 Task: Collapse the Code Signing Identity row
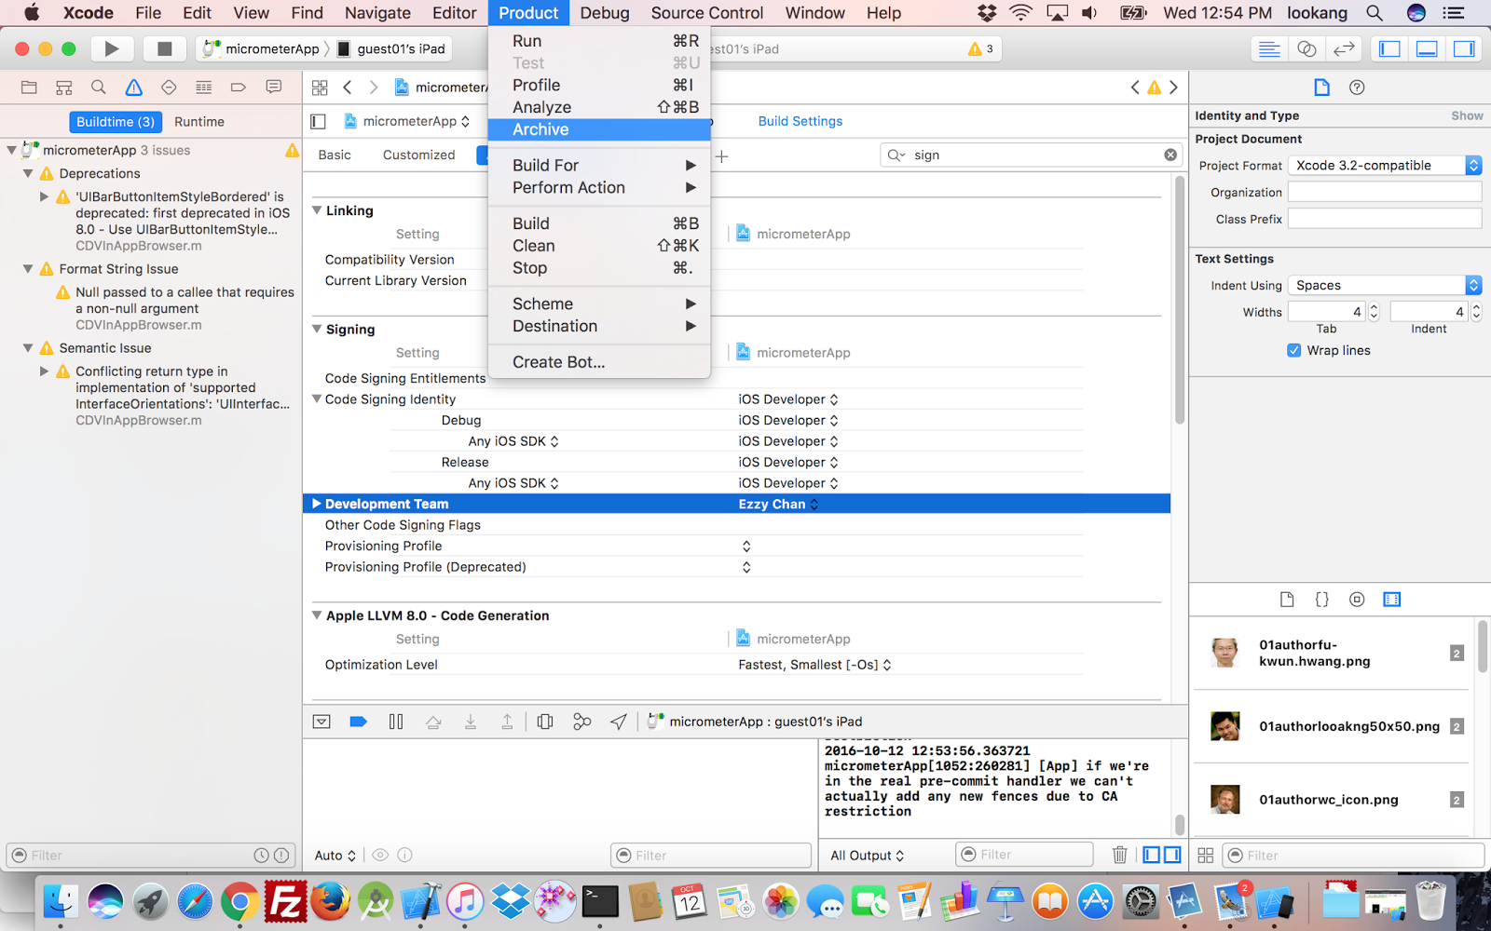(317, 399)
